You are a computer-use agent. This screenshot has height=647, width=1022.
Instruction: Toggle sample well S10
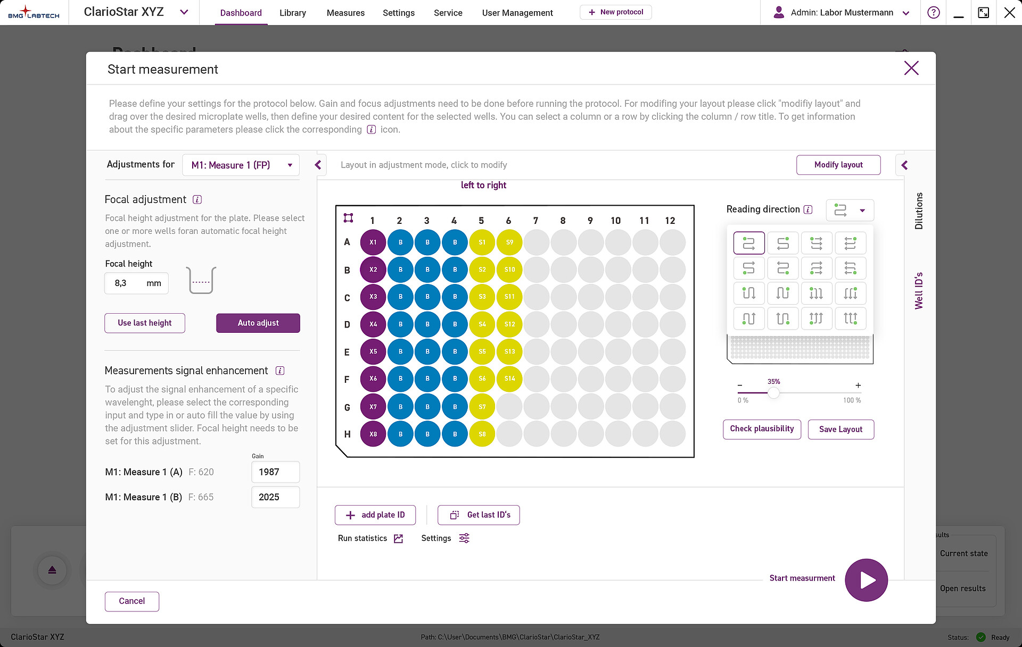tap(509, 270)
